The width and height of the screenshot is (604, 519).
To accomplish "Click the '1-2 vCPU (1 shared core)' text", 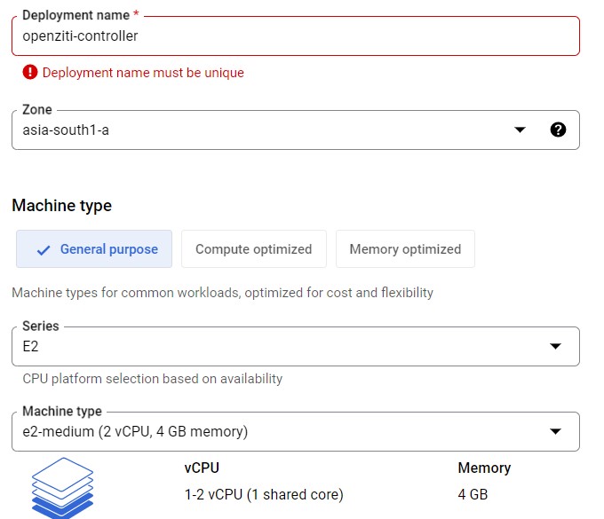I will [x=263, y=494].
